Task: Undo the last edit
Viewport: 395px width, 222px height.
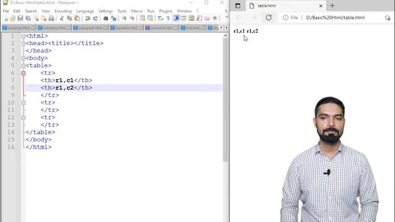Action: (x=88, y=18)
